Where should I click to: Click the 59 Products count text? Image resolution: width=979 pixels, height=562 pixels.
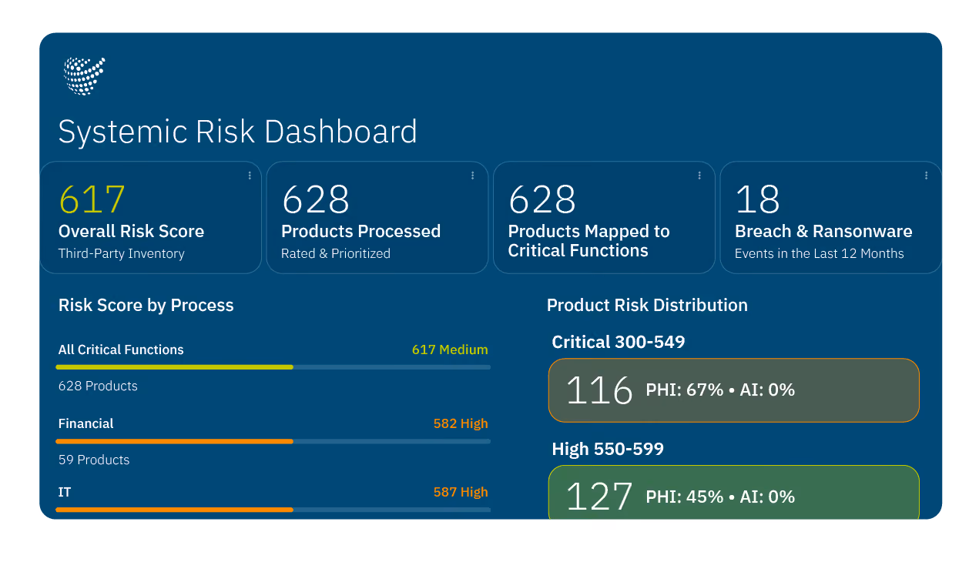[94, 460]
